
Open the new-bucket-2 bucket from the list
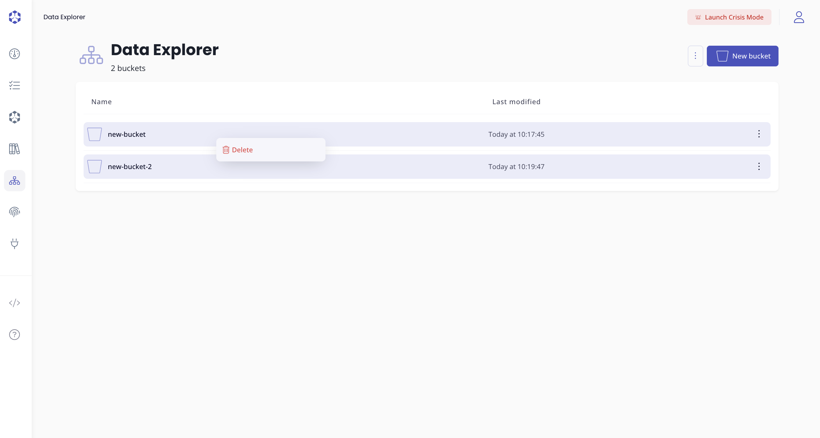pos(130,166)
